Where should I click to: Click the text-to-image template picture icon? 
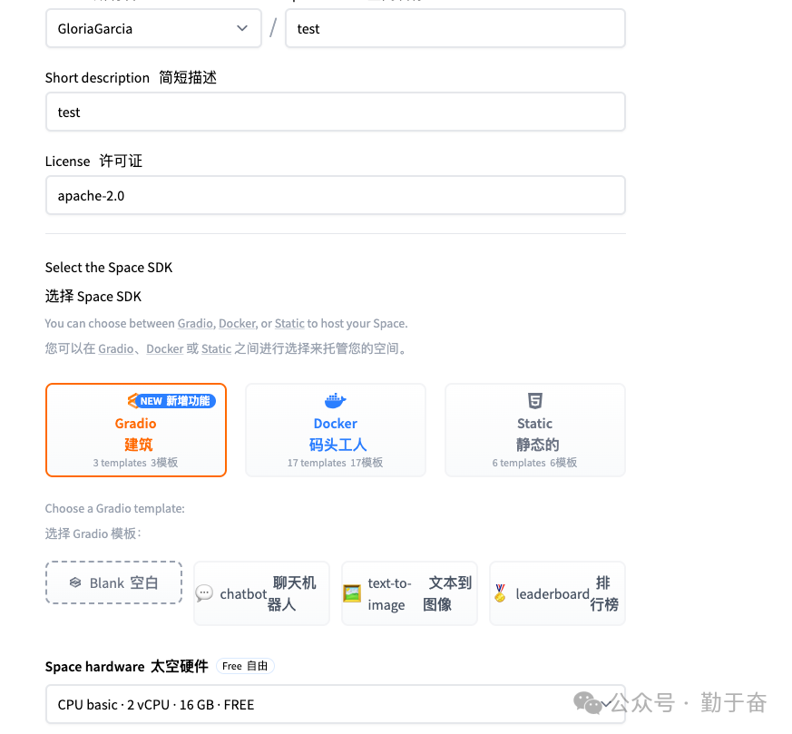point(353,593)
